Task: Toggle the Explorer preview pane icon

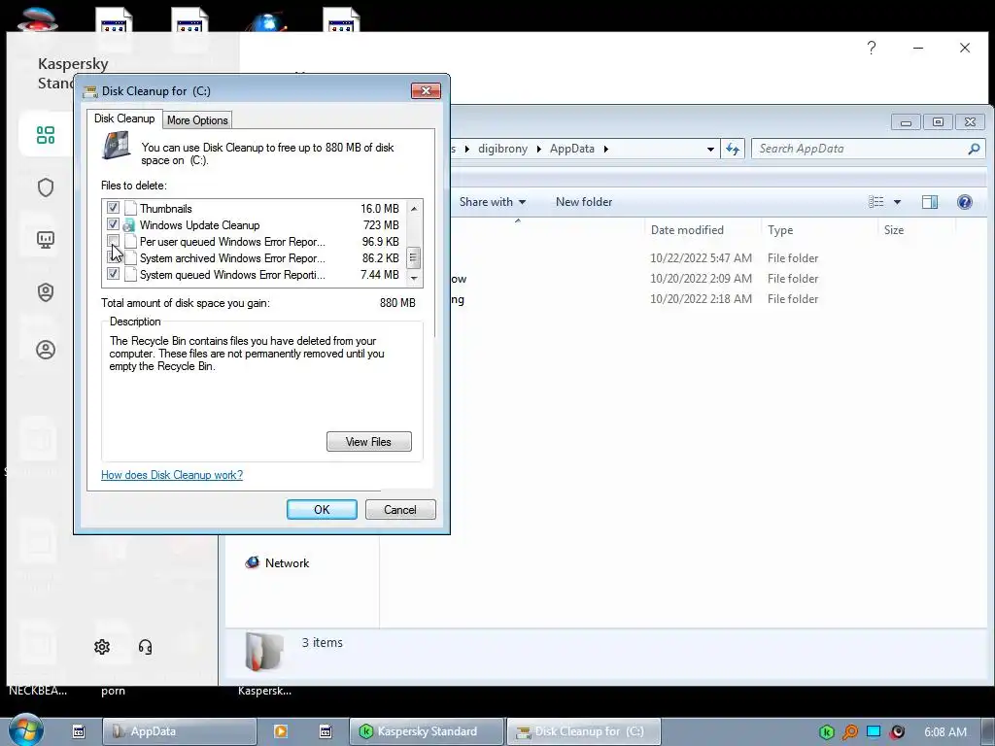Action: (x=930, y=202)
